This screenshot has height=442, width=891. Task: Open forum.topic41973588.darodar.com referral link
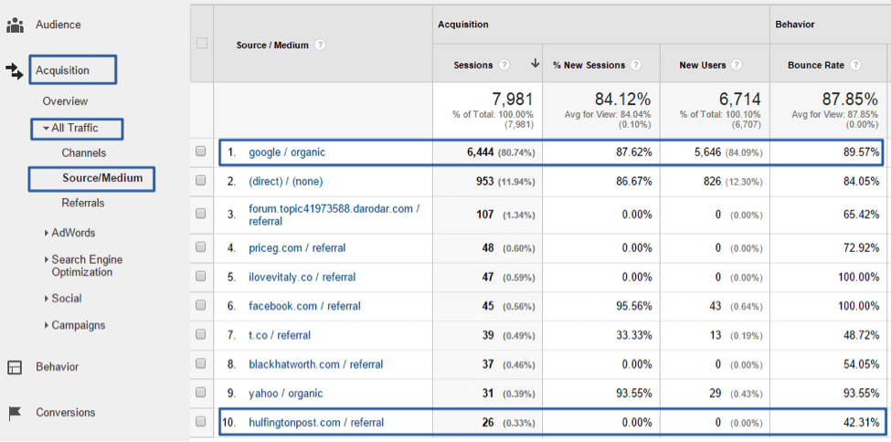click(334, 215)
